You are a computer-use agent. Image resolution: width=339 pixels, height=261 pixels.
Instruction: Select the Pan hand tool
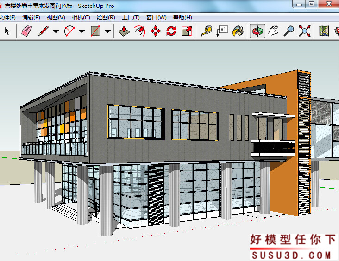pyautogui.click(x=273, y=31)
